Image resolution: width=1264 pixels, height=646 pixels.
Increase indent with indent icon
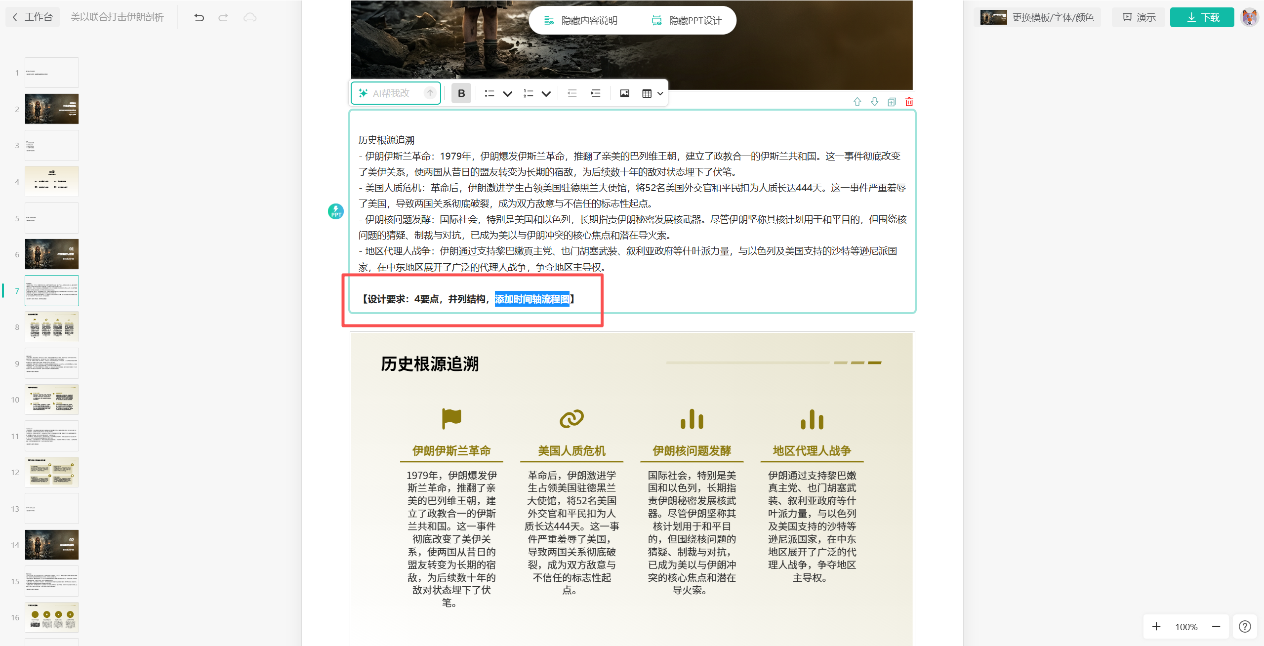[596, 93]
